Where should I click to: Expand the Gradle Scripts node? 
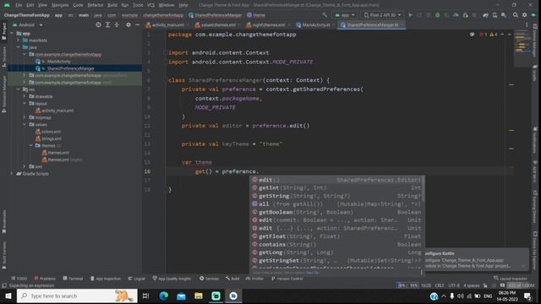(x=12, y=173)
